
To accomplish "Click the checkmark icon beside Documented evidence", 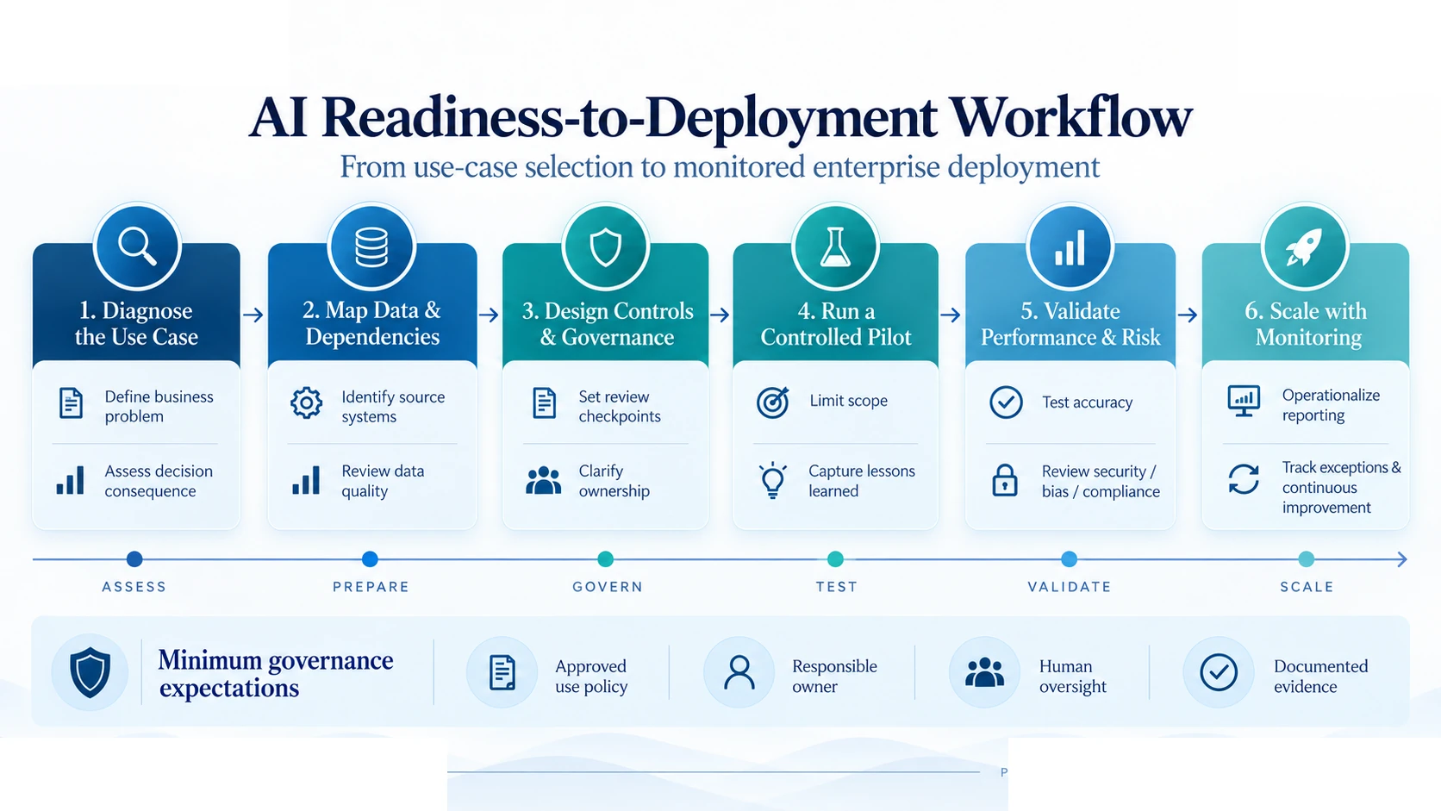I will (1219, 672).
